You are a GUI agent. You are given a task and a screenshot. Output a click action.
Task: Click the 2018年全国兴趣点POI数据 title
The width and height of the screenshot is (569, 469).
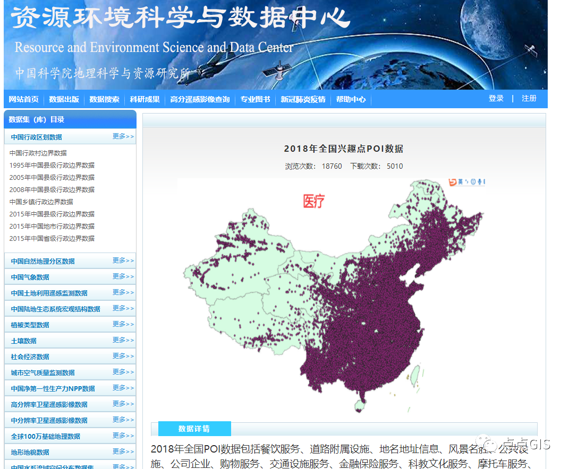coord(344,149)
